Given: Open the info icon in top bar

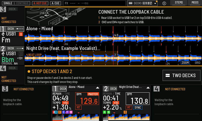Looking at the screenshot, I should pyautogui.click(x=164, y=3).
